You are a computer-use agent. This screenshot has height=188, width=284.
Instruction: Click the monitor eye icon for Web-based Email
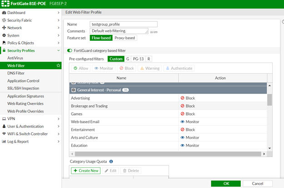click(x=182, y=122)
